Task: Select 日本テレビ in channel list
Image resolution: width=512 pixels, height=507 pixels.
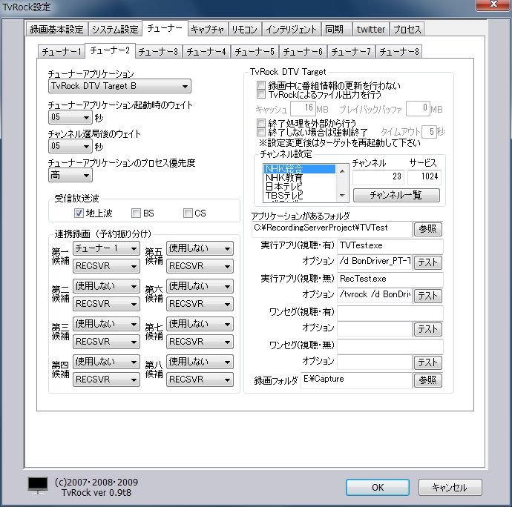Action: [300, 187]
